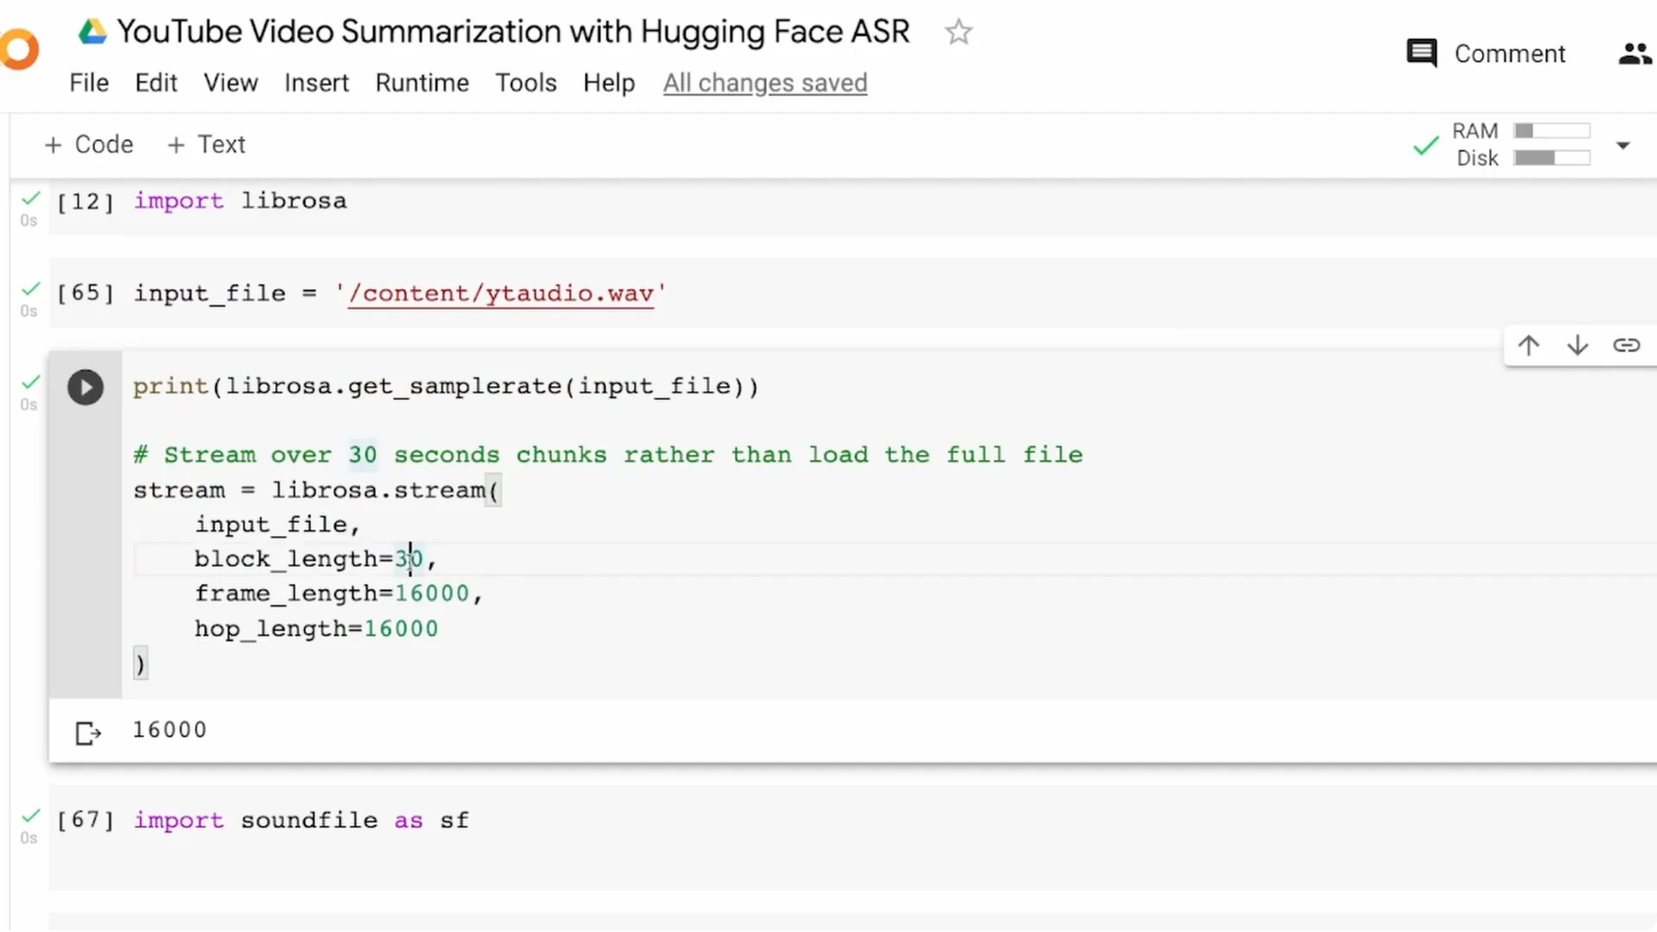This screenshot has width=1657, height=932.
Task: Open the Tools menu
Action: [526, 83]
